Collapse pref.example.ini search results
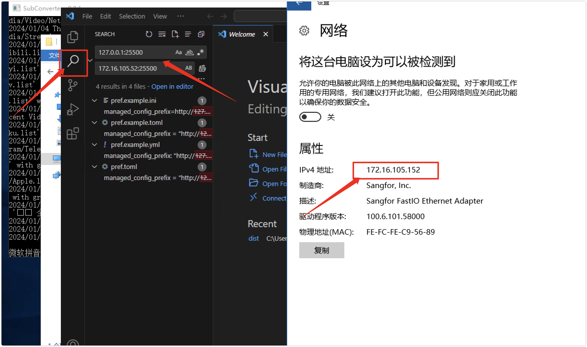 pos(94,101)
